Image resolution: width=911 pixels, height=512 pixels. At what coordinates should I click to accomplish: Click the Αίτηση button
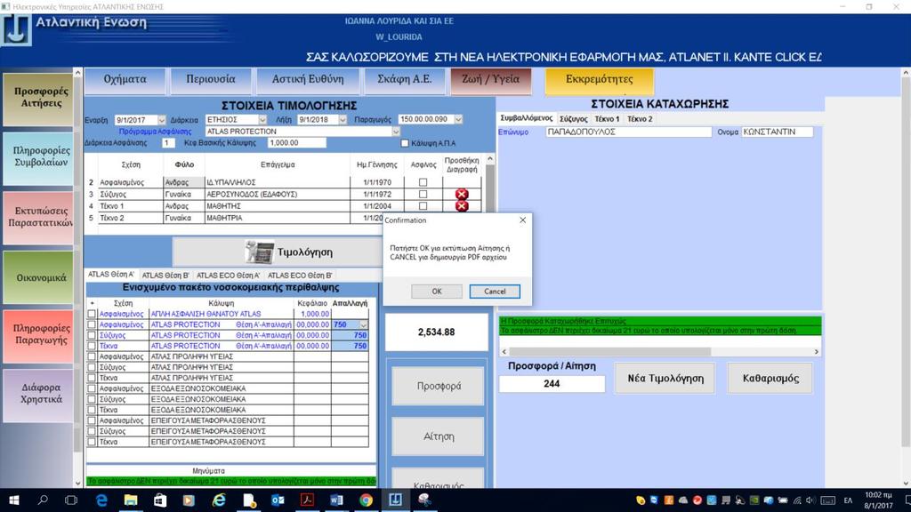click(439, 436)
